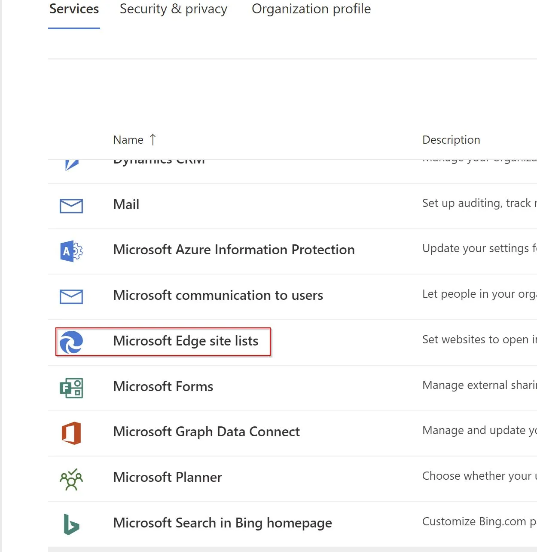Click description 'Let people in your org'

[479, 294]
